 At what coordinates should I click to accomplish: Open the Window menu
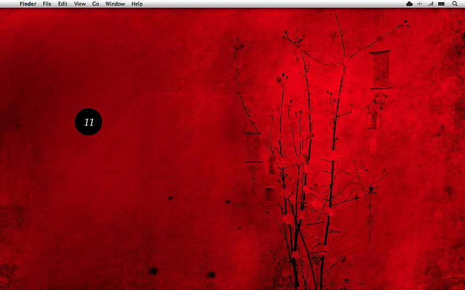(x=115, y=4)
